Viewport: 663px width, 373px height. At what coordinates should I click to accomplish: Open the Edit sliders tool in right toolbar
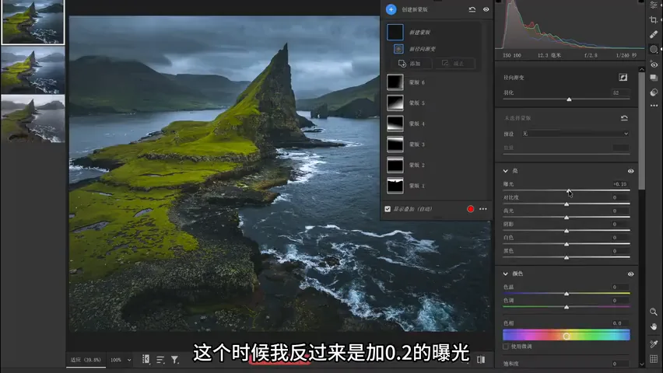[x=654, y=5]
